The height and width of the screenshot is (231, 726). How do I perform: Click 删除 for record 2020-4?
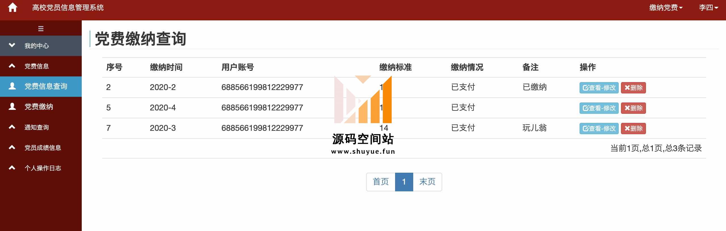tap(633, 108)
